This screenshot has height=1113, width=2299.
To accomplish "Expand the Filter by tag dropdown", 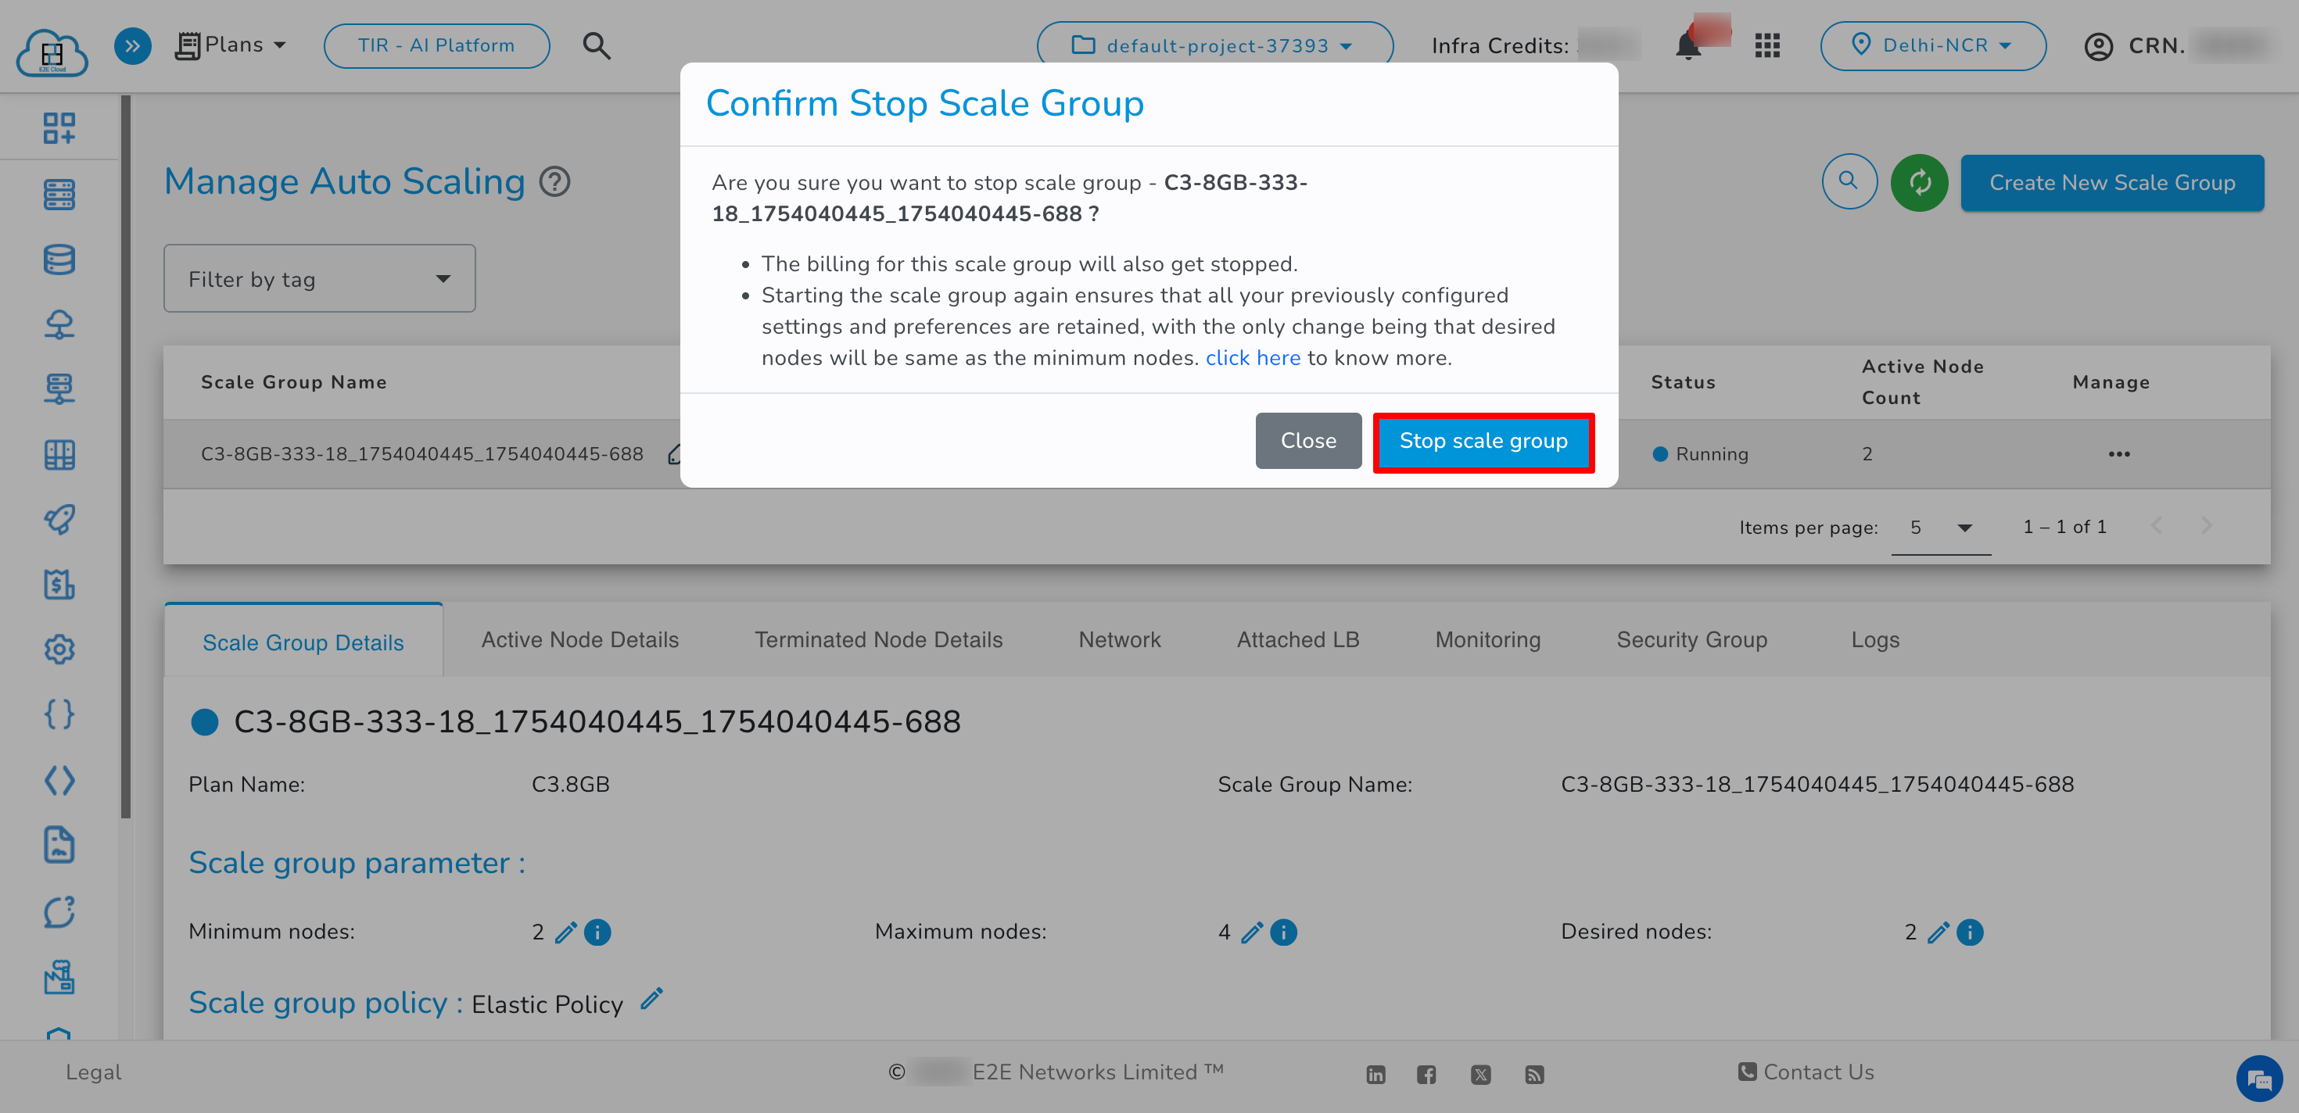I will [320, 279].
